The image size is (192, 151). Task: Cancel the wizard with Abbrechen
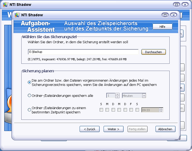click(165, 129)
